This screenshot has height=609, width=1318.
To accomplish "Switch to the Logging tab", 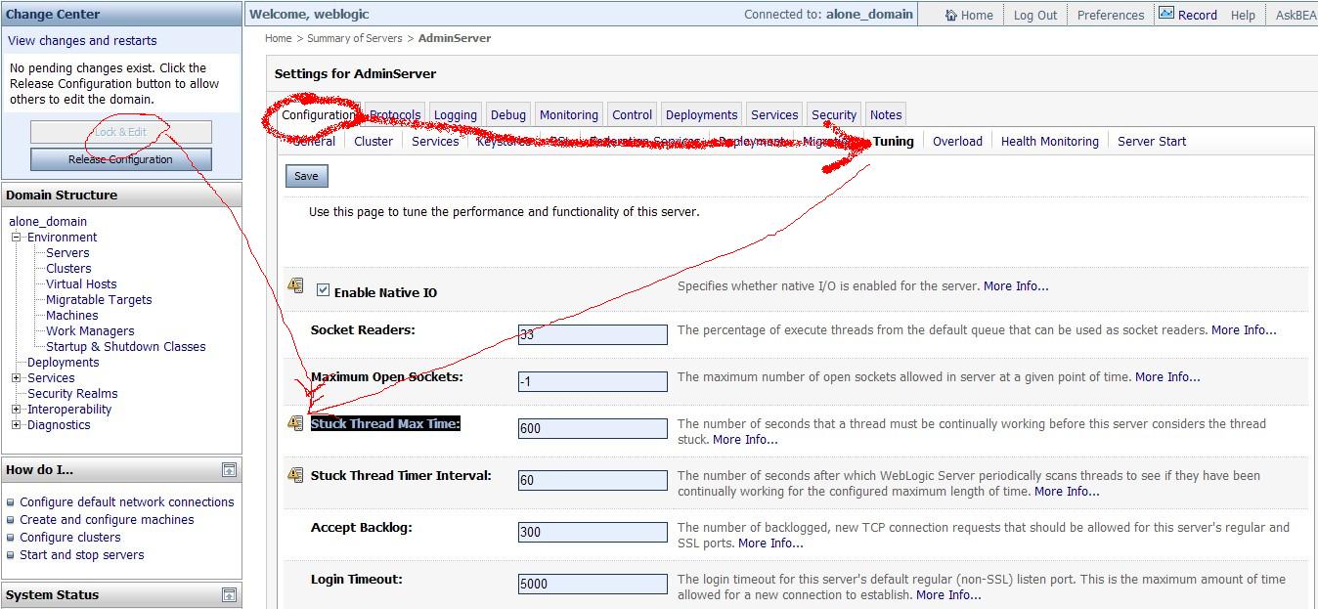I will pyautogui.click(x=456, y=114).
